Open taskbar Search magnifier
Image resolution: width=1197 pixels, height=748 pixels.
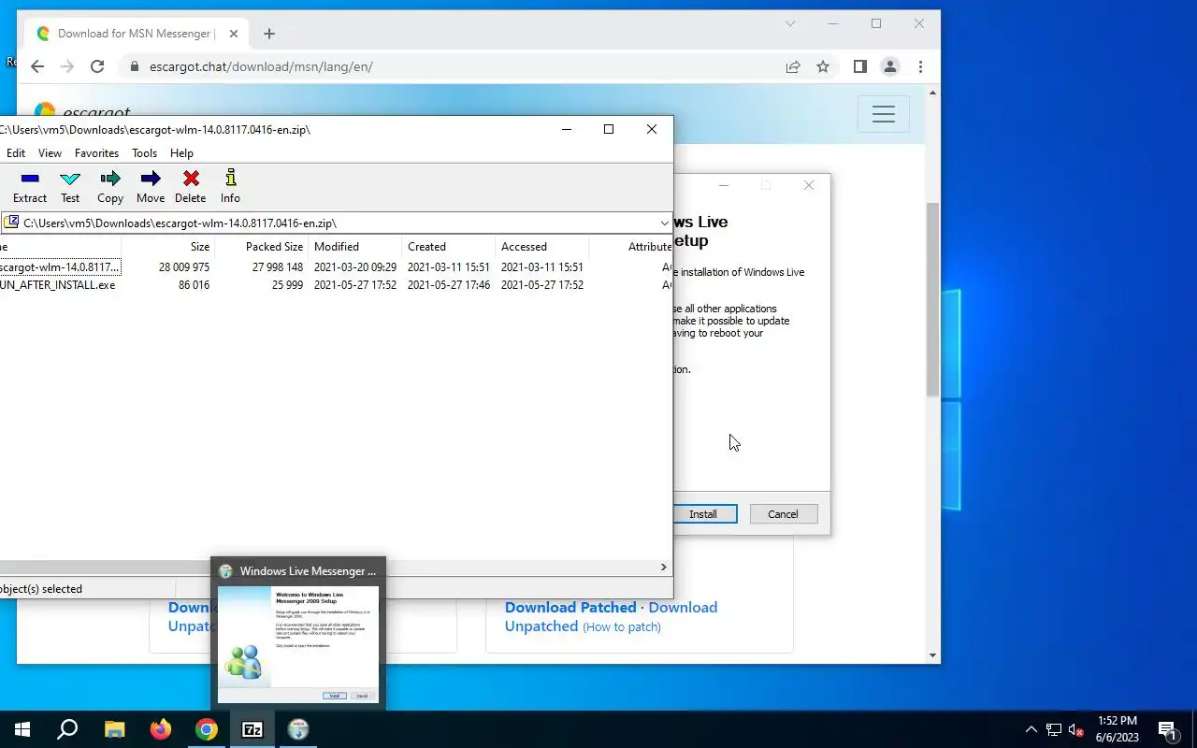(67, 729)
